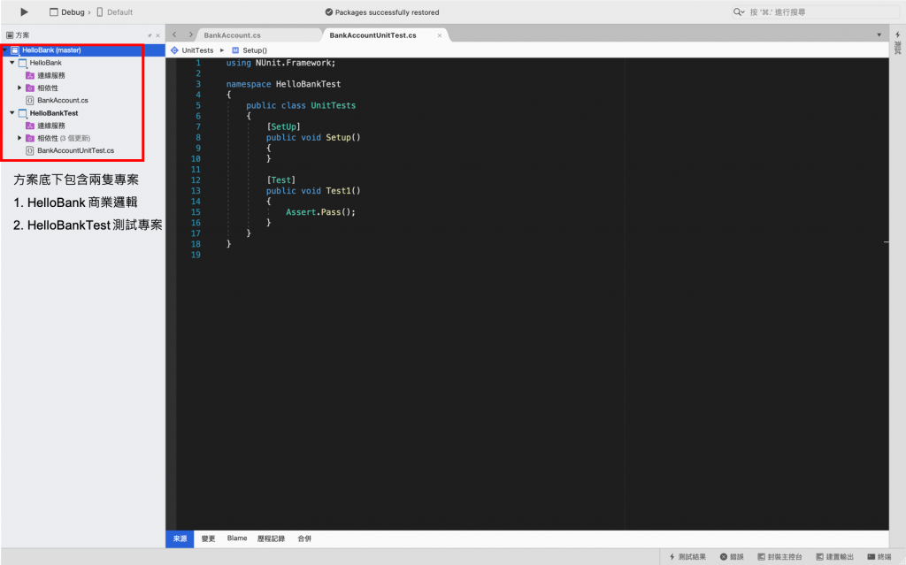Collapse the HelloBank (master) solution node
The height and width of the screenshot is (565, 906).
(5, 50)
